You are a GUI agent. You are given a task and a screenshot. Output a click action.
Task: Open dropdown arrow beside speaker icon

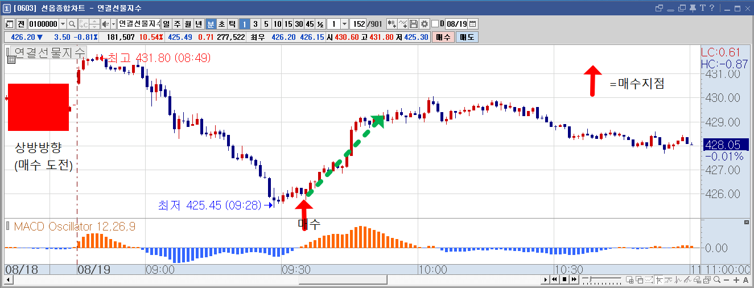[114, 24]
